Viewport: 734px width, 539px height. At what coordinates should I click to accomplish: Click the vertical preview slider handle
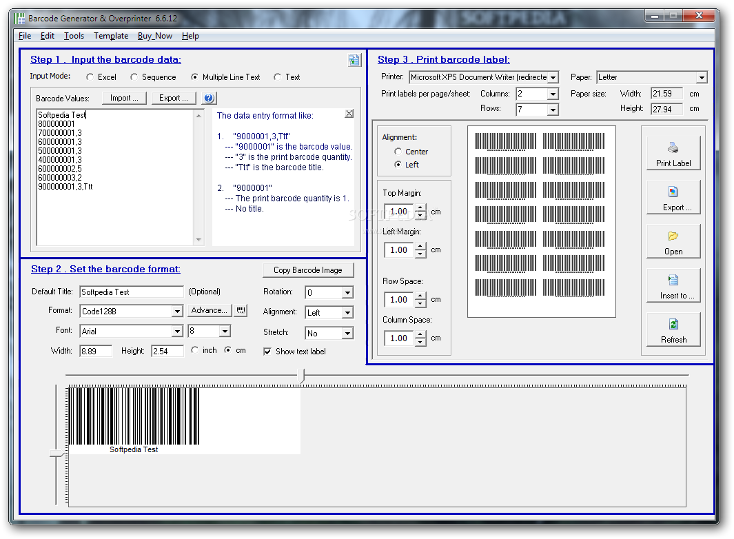point(57,454)
